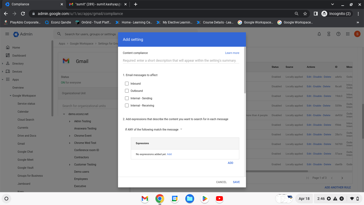Click the rules table horizontal scrollbar
This screenshot has height=205, width=364.
277,171
